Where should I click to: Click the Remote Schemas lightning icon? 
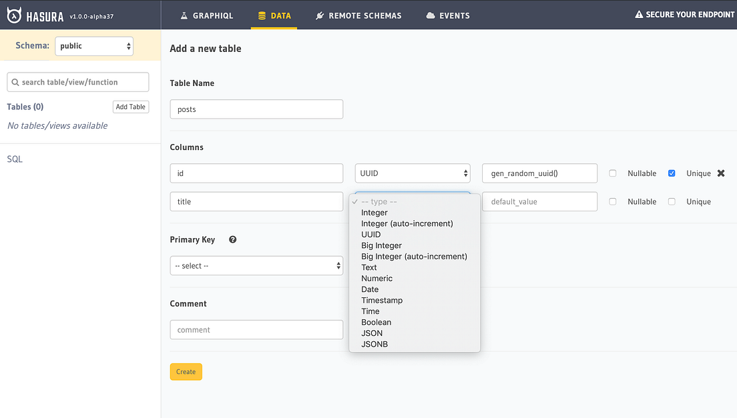(320, 14)
